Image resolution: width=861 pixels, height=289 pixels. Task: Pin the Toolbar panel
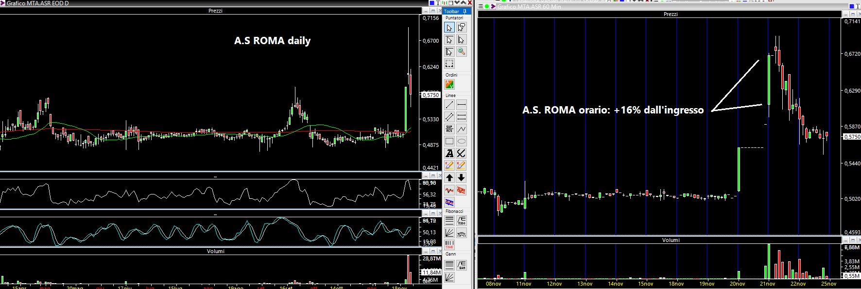[x=465, y=11]
